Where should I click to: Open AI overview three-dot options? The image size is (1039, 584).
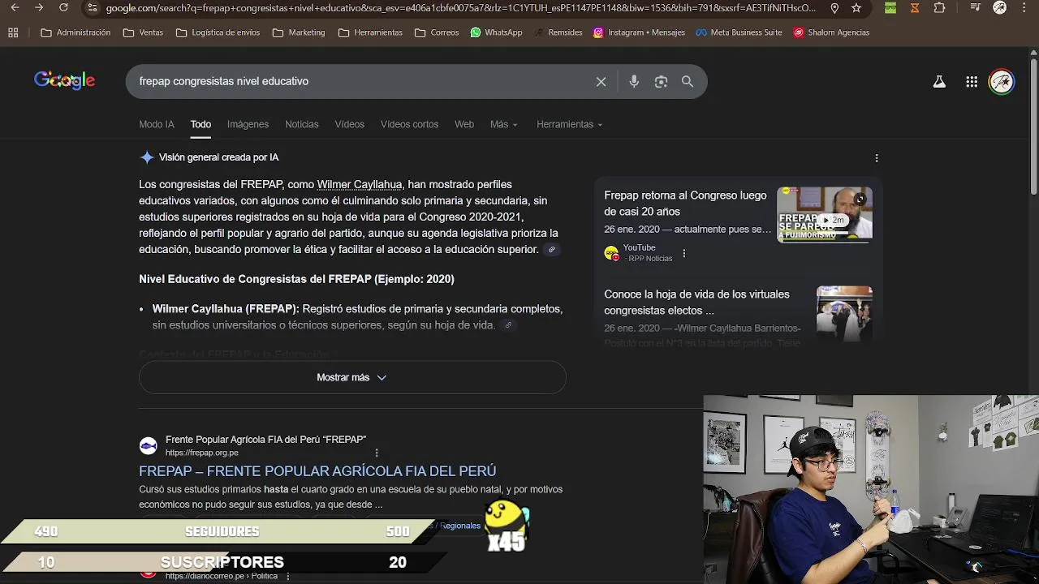[877, 158]
